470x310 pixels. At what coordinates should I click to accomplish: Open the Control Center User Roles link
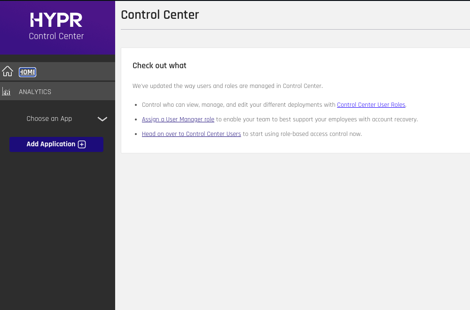pyautogui.click(x=371, y=105)
